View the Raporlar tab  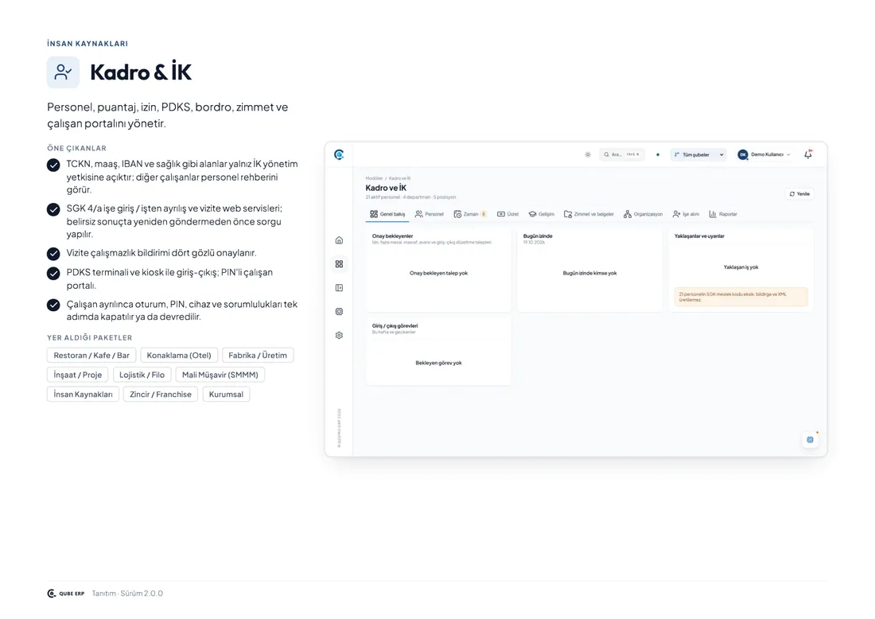coord(723,214)
